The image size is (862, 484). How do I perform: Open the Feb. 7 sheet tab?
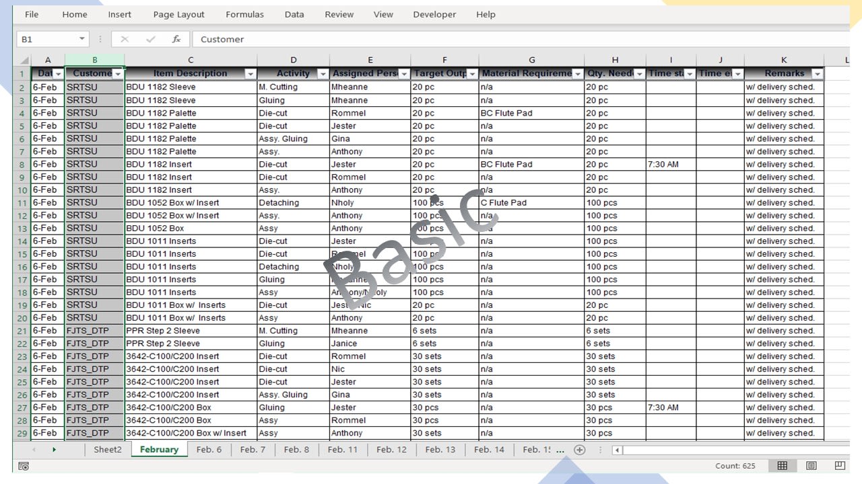click(x=253, y=450)
